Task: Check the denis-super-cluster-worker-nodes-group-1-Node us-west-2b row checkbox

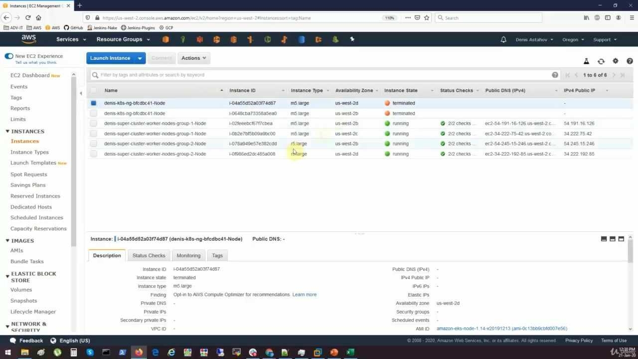Action: pos(93,123)
